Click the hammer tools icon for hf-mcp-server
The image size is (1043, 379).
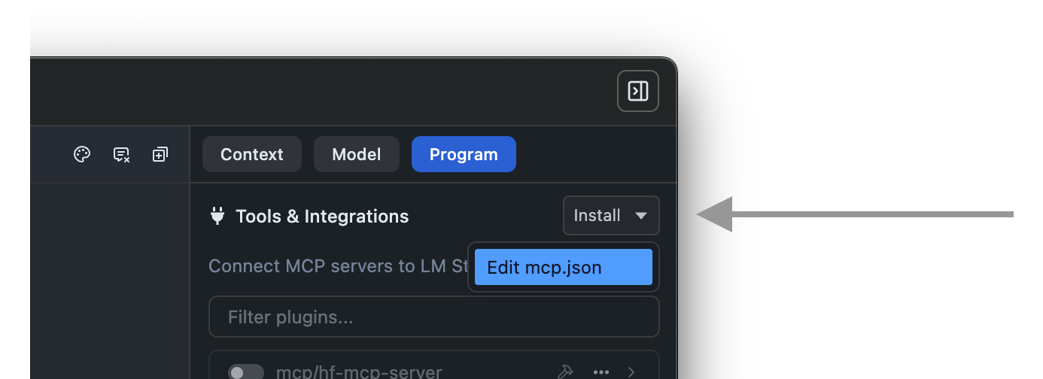click(x=564, y=371)
